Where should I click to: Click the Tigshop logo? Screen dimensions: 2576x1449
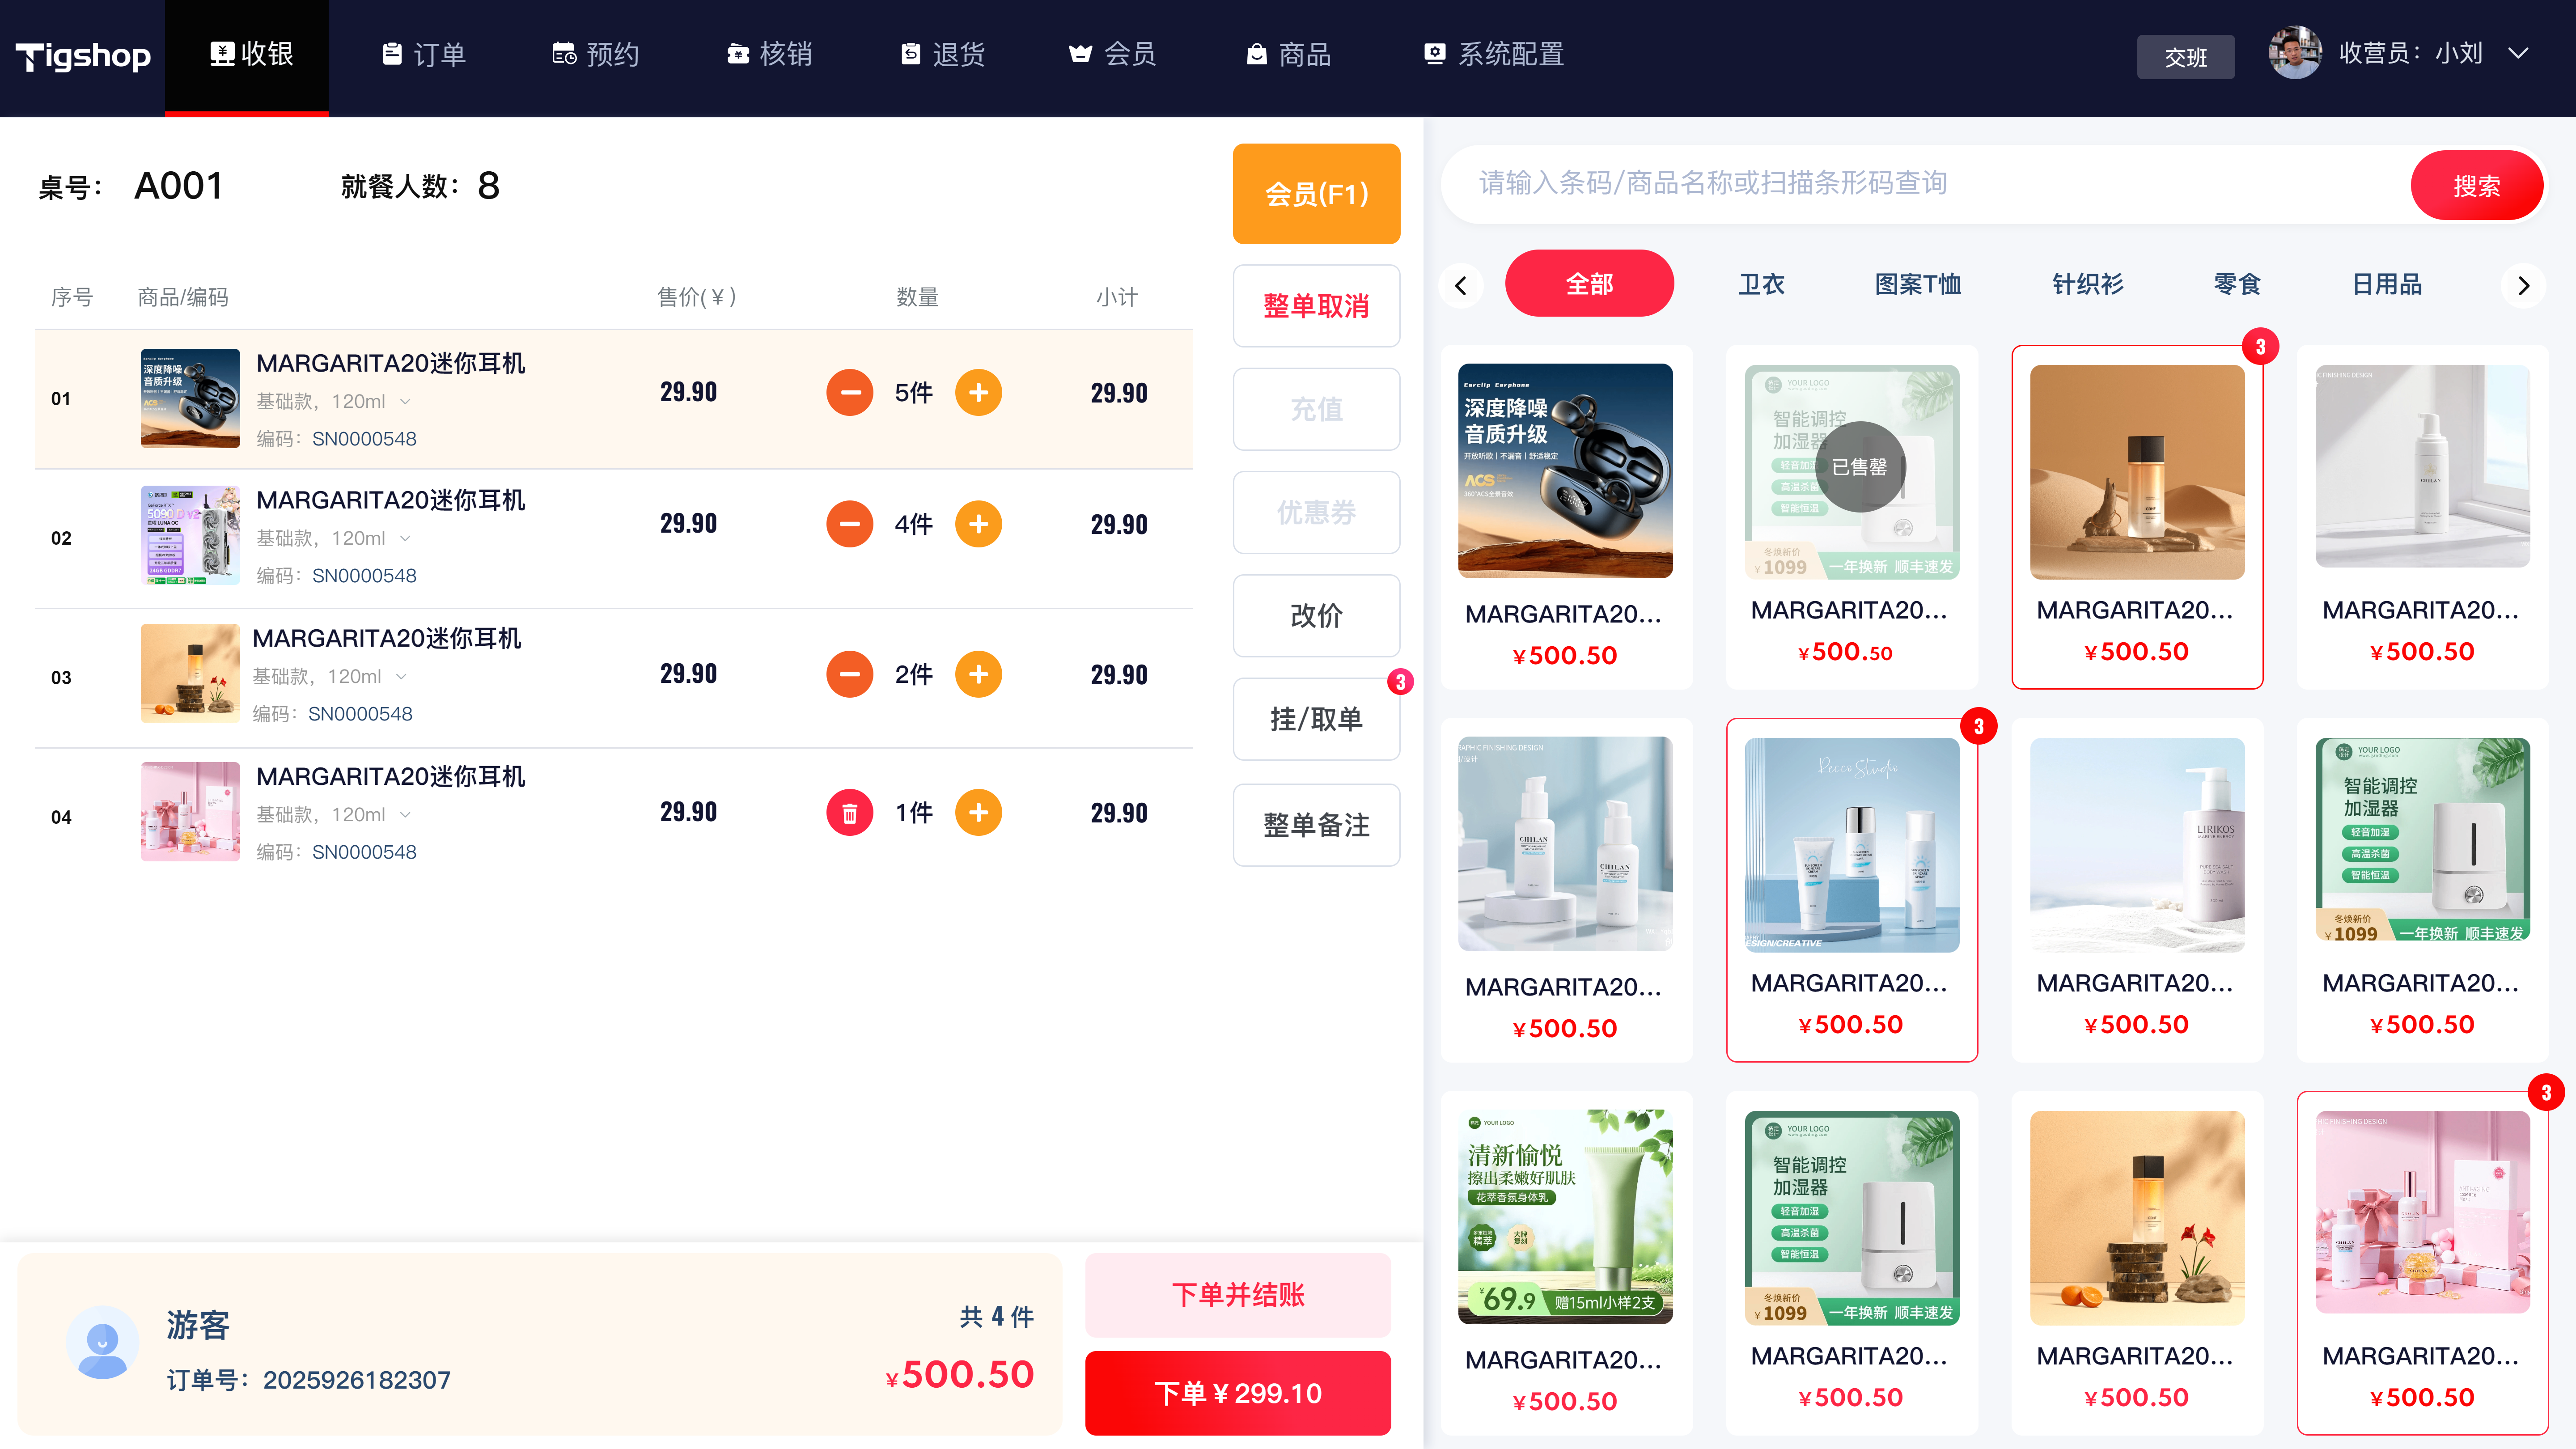click(83, 57)
